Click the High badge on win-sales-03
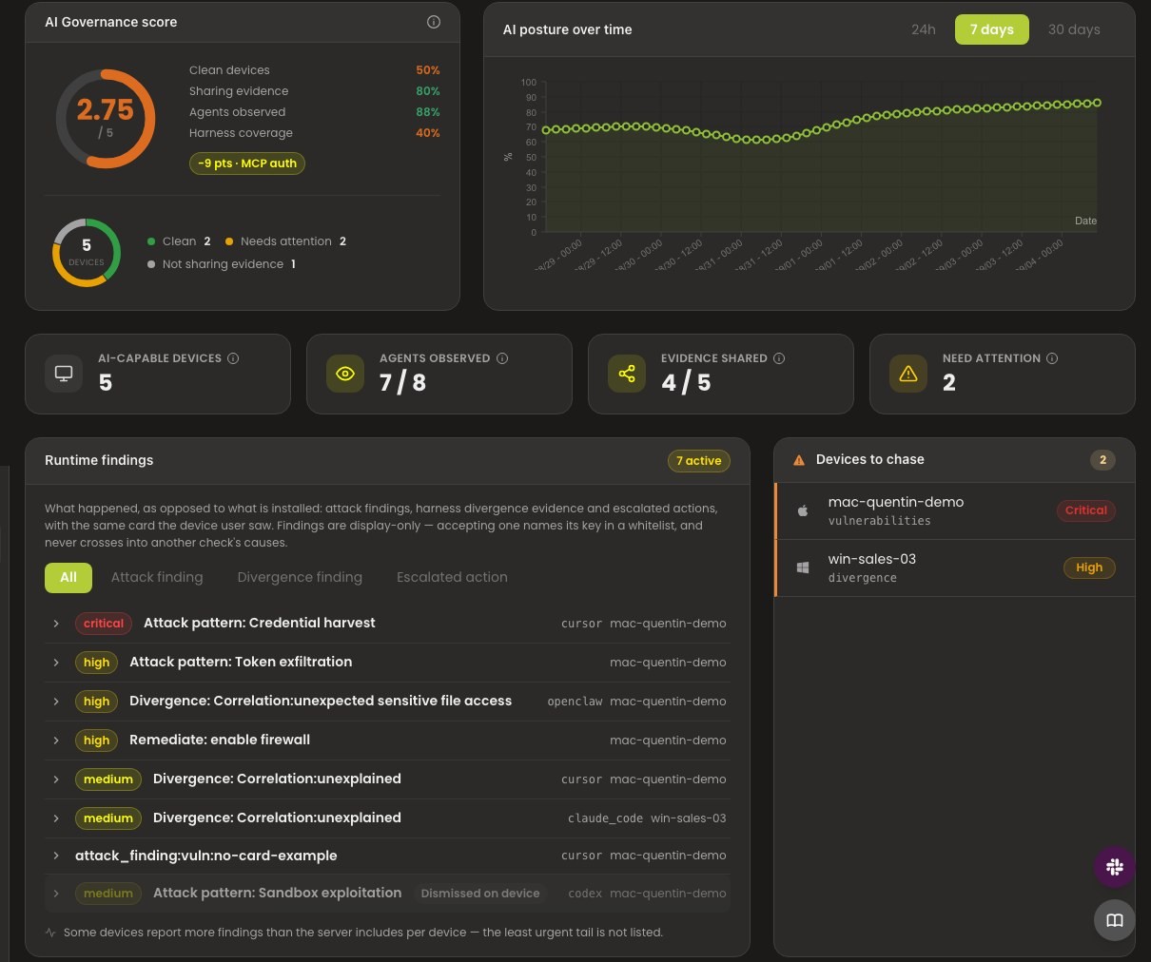 click(x=1089, y=568)
